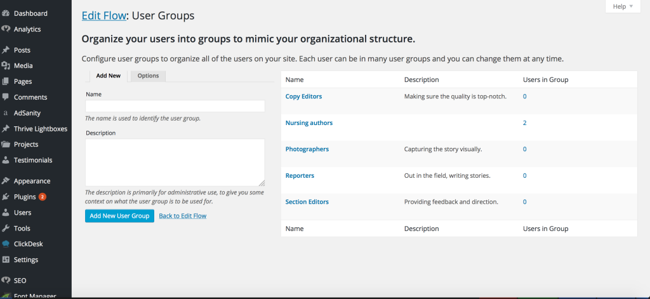Click the Users icon in sidebar
Screen dimensions: 650x299
click(6, 213)
